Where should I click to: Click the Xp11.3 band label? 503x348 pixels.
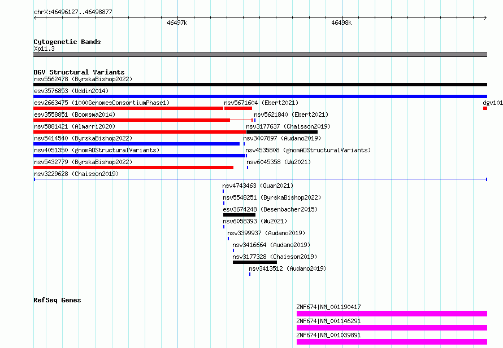pos(44,49)
